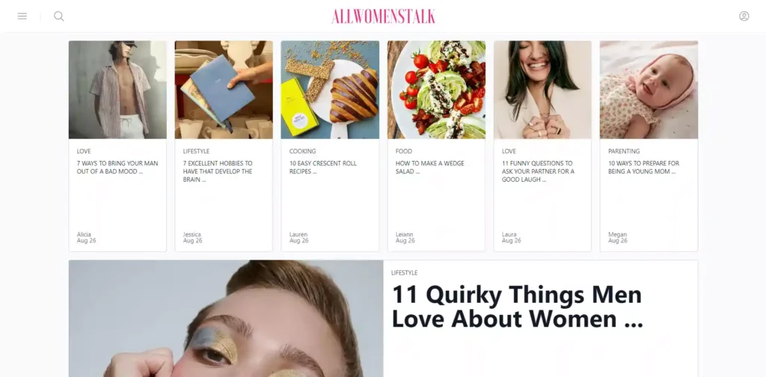Select the COOKING category label

click(x=302, y=151)
